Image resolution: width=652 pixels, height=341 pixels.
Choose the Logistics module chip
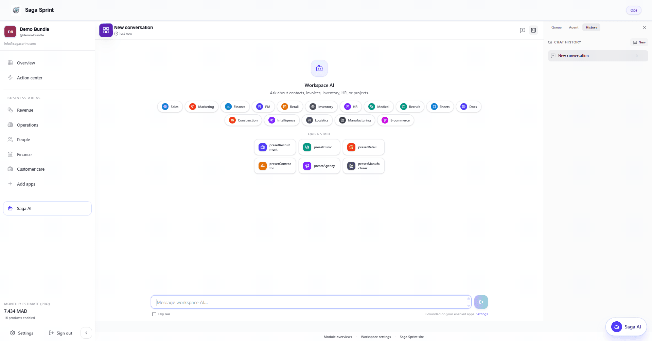[317, 120]
